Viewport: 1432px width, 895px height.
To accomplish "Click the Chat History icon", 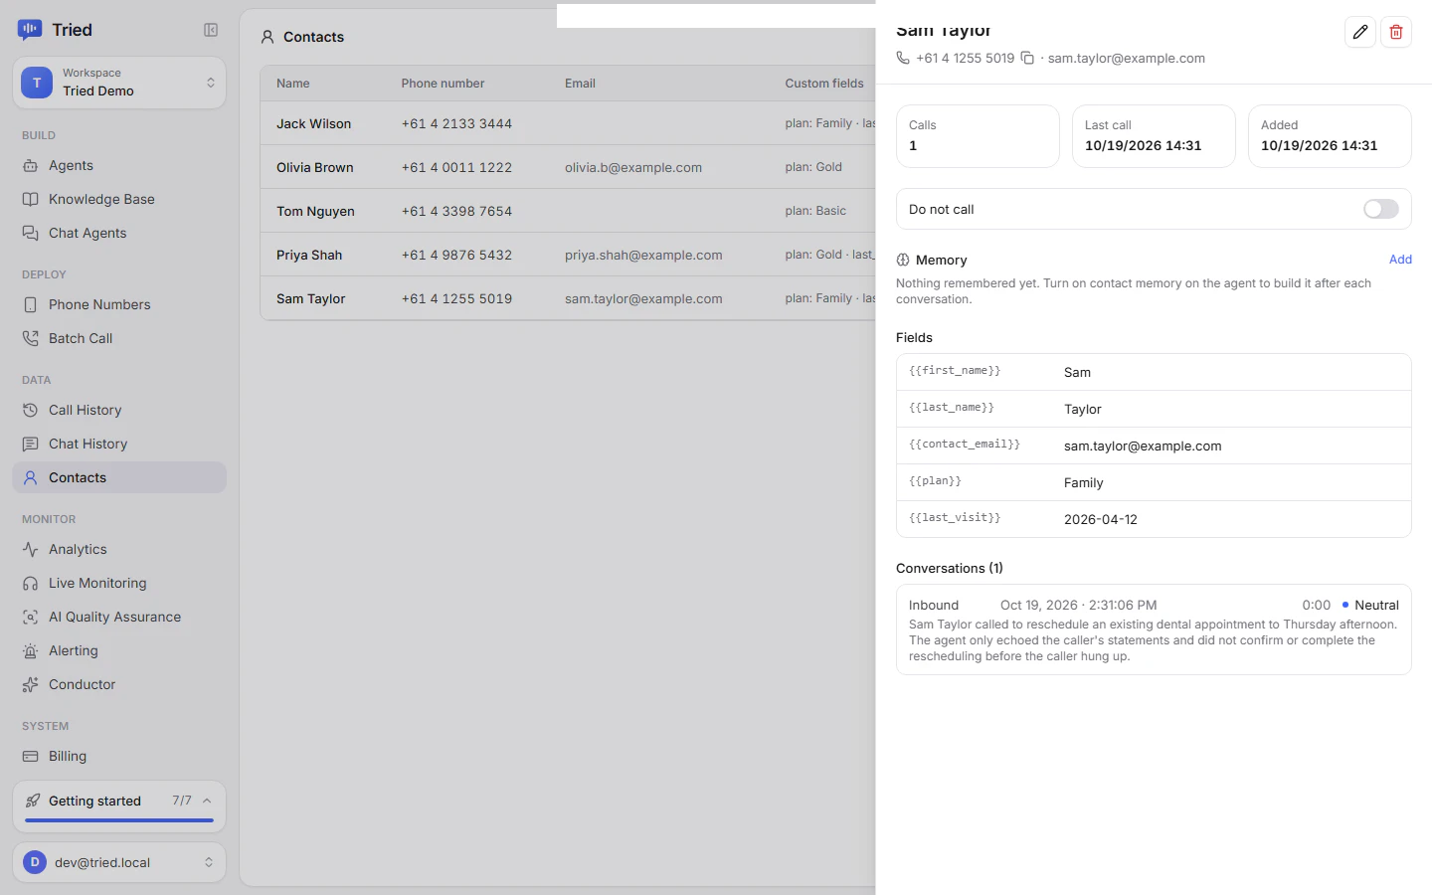I will click(31, 444).
